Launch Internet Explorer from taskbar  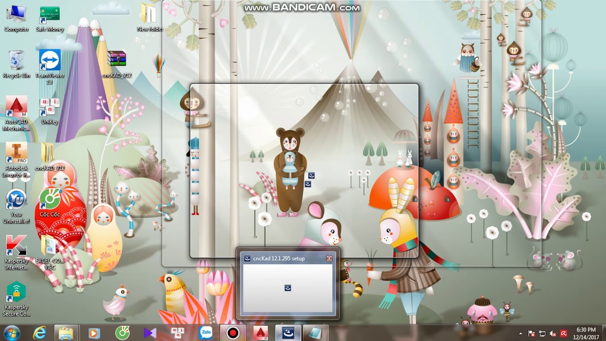(x=39, y=333)
